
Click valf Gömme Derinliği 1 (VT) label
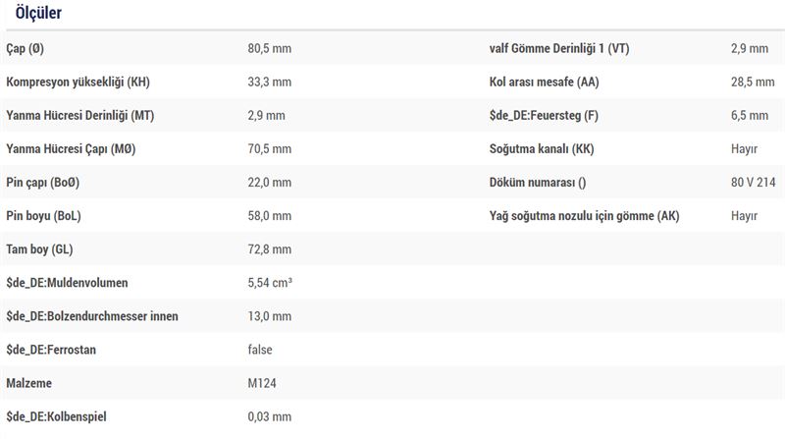[559, 48]
